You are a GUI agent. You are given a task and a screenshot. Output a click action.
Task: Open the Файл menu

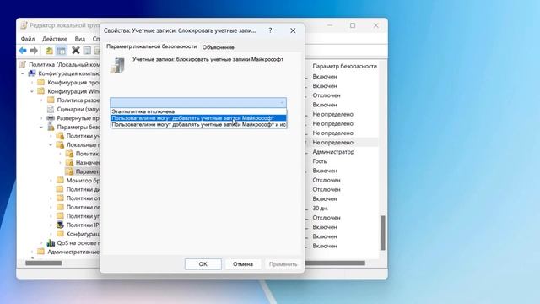28,39
